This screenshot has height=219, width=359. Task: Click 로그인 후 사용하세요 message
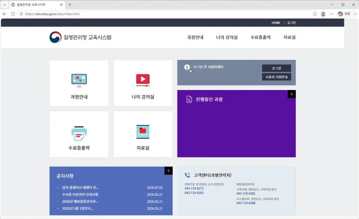point(209,67)
